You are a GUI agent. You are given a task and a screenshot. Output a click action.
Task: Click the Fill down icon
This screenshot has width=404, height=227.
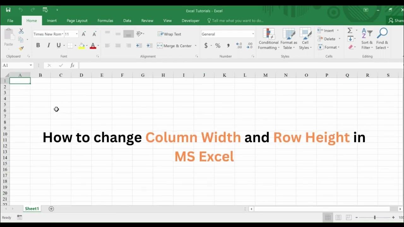(x=350, y=39)
